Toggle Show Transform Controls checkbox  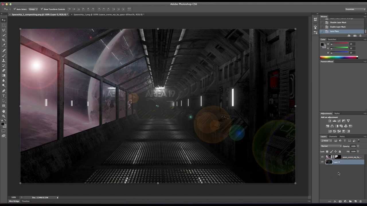click(x=42, y=9)
